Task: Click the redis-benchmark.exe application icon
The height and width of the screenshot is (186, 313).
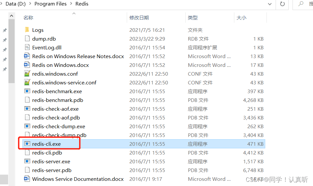Action: click(27, 91)
